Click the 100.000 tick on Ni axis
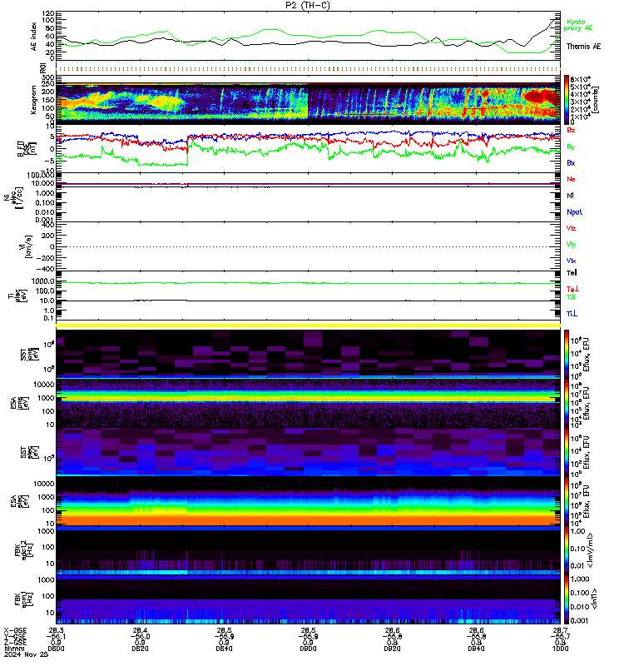The height and width of the screenshot is (666, 624). click(x=40, y=175)
